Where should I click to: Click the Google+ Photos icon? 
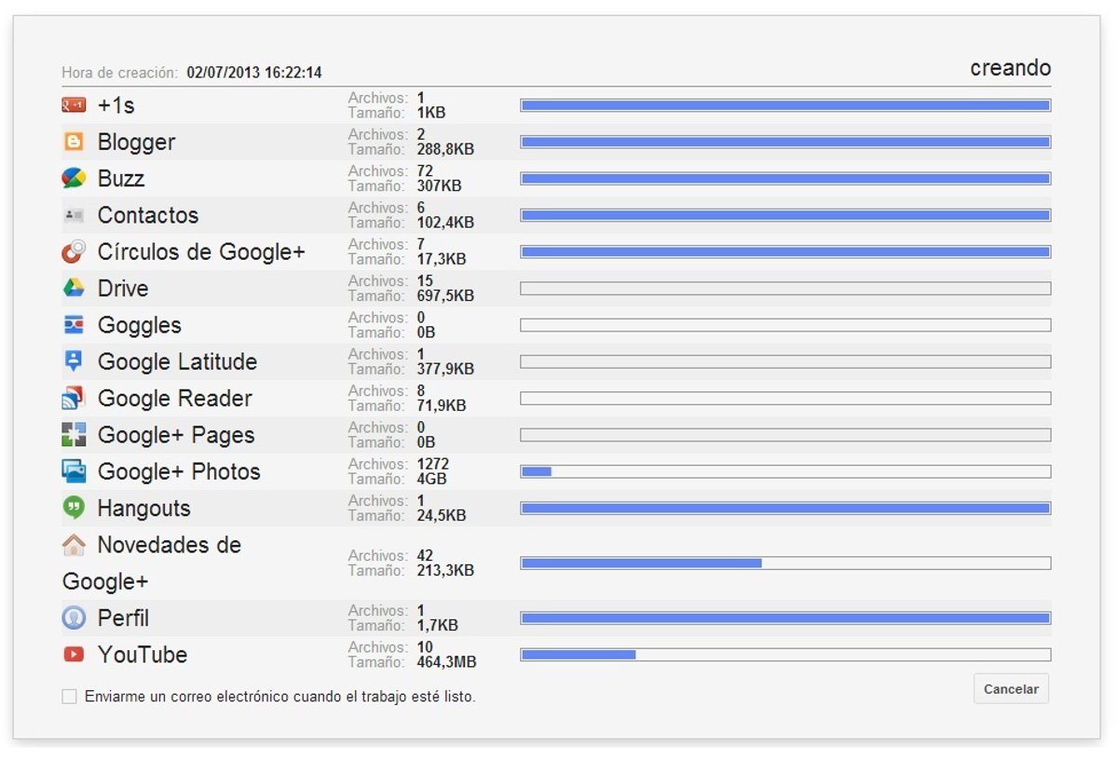click(74, 471)
